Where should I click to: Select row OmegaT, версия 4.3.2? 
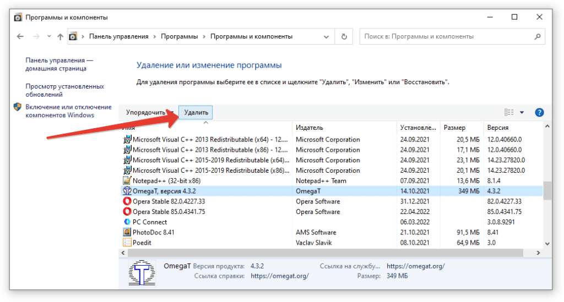click(x=332, y=191)
